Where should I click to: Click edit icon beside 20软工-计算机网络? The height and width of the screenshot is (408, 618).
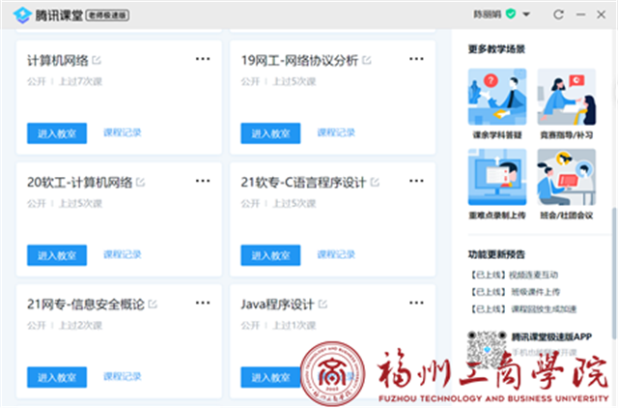click(141, 182)
